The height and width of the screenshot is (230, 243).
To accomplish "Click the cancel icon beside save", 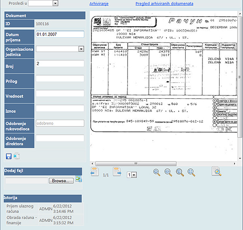I will pyautogui.click(x=17, y=156).
